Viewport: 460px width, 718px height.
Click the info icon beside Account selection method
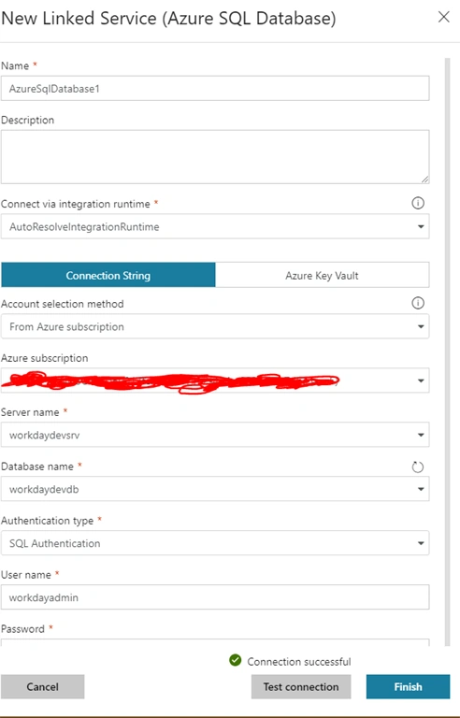(417, 303)
